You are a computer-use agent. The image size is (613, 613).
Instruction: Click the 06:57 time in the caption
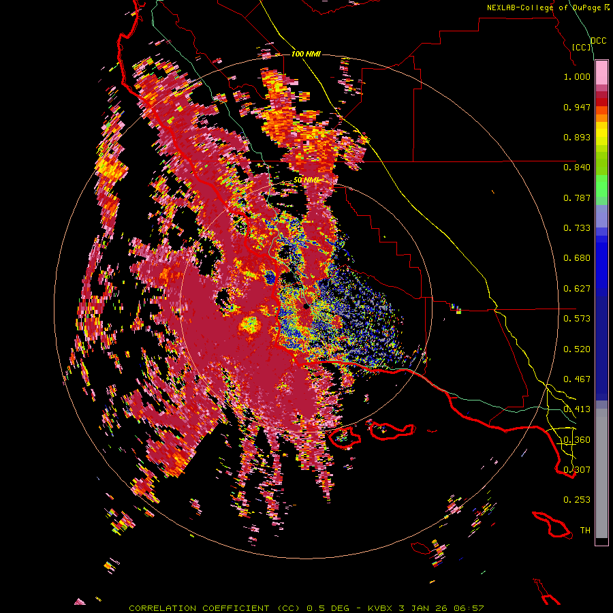coord(469,608)
